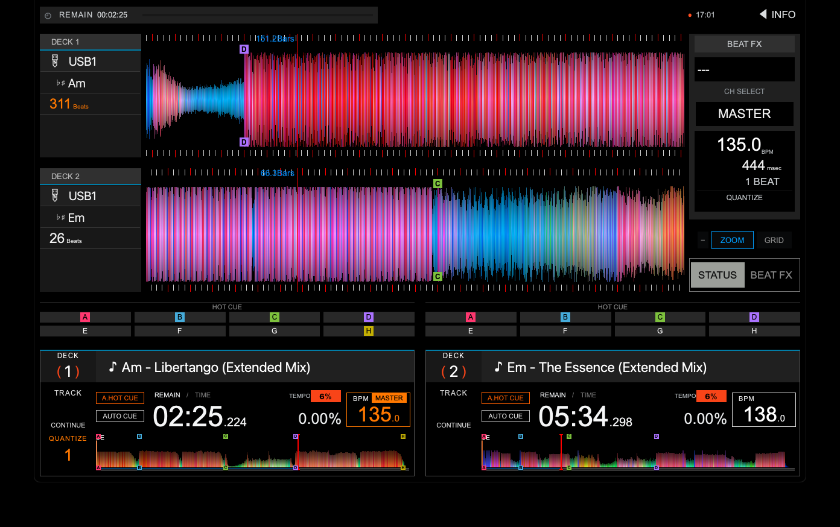
Task: Switch Deck 2 time display to TIME
Action: [588, 395]
